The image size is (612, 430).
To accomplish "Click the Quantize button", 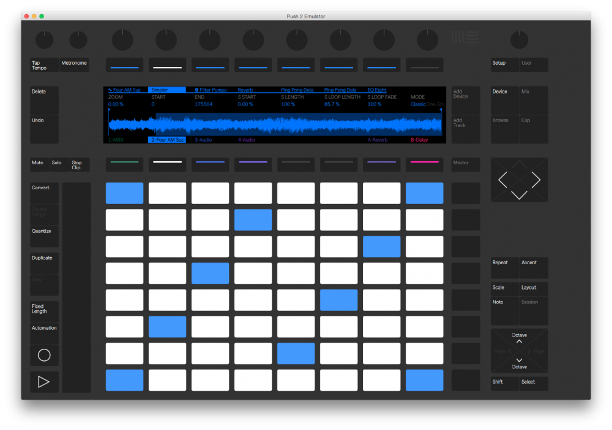I will click(x=44, y=236).
